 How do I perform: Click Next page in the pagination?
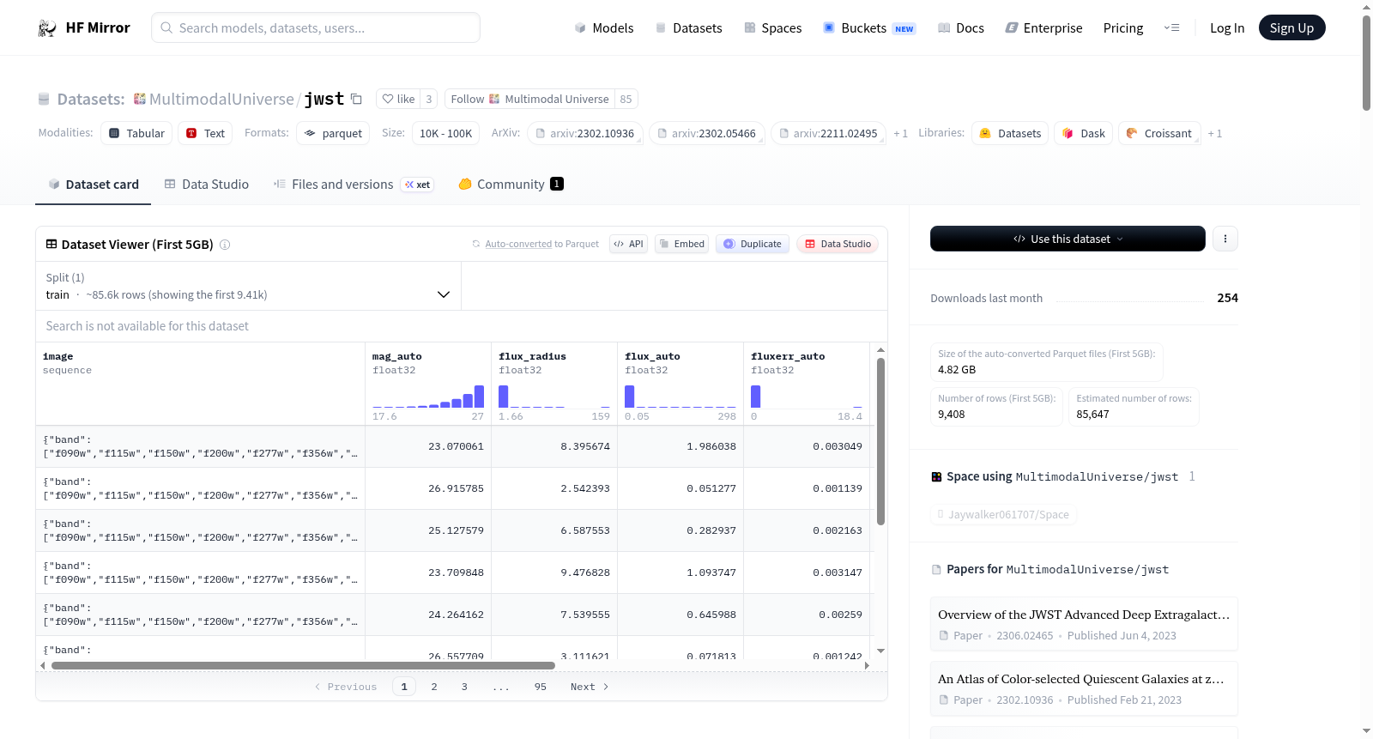point(590,687)
